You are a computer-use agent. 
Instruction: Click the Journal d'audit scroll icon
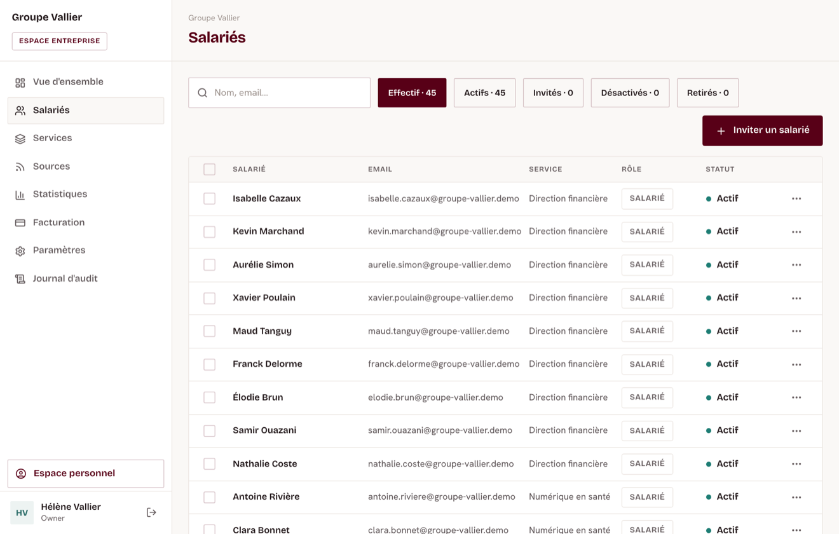(20, 278)
